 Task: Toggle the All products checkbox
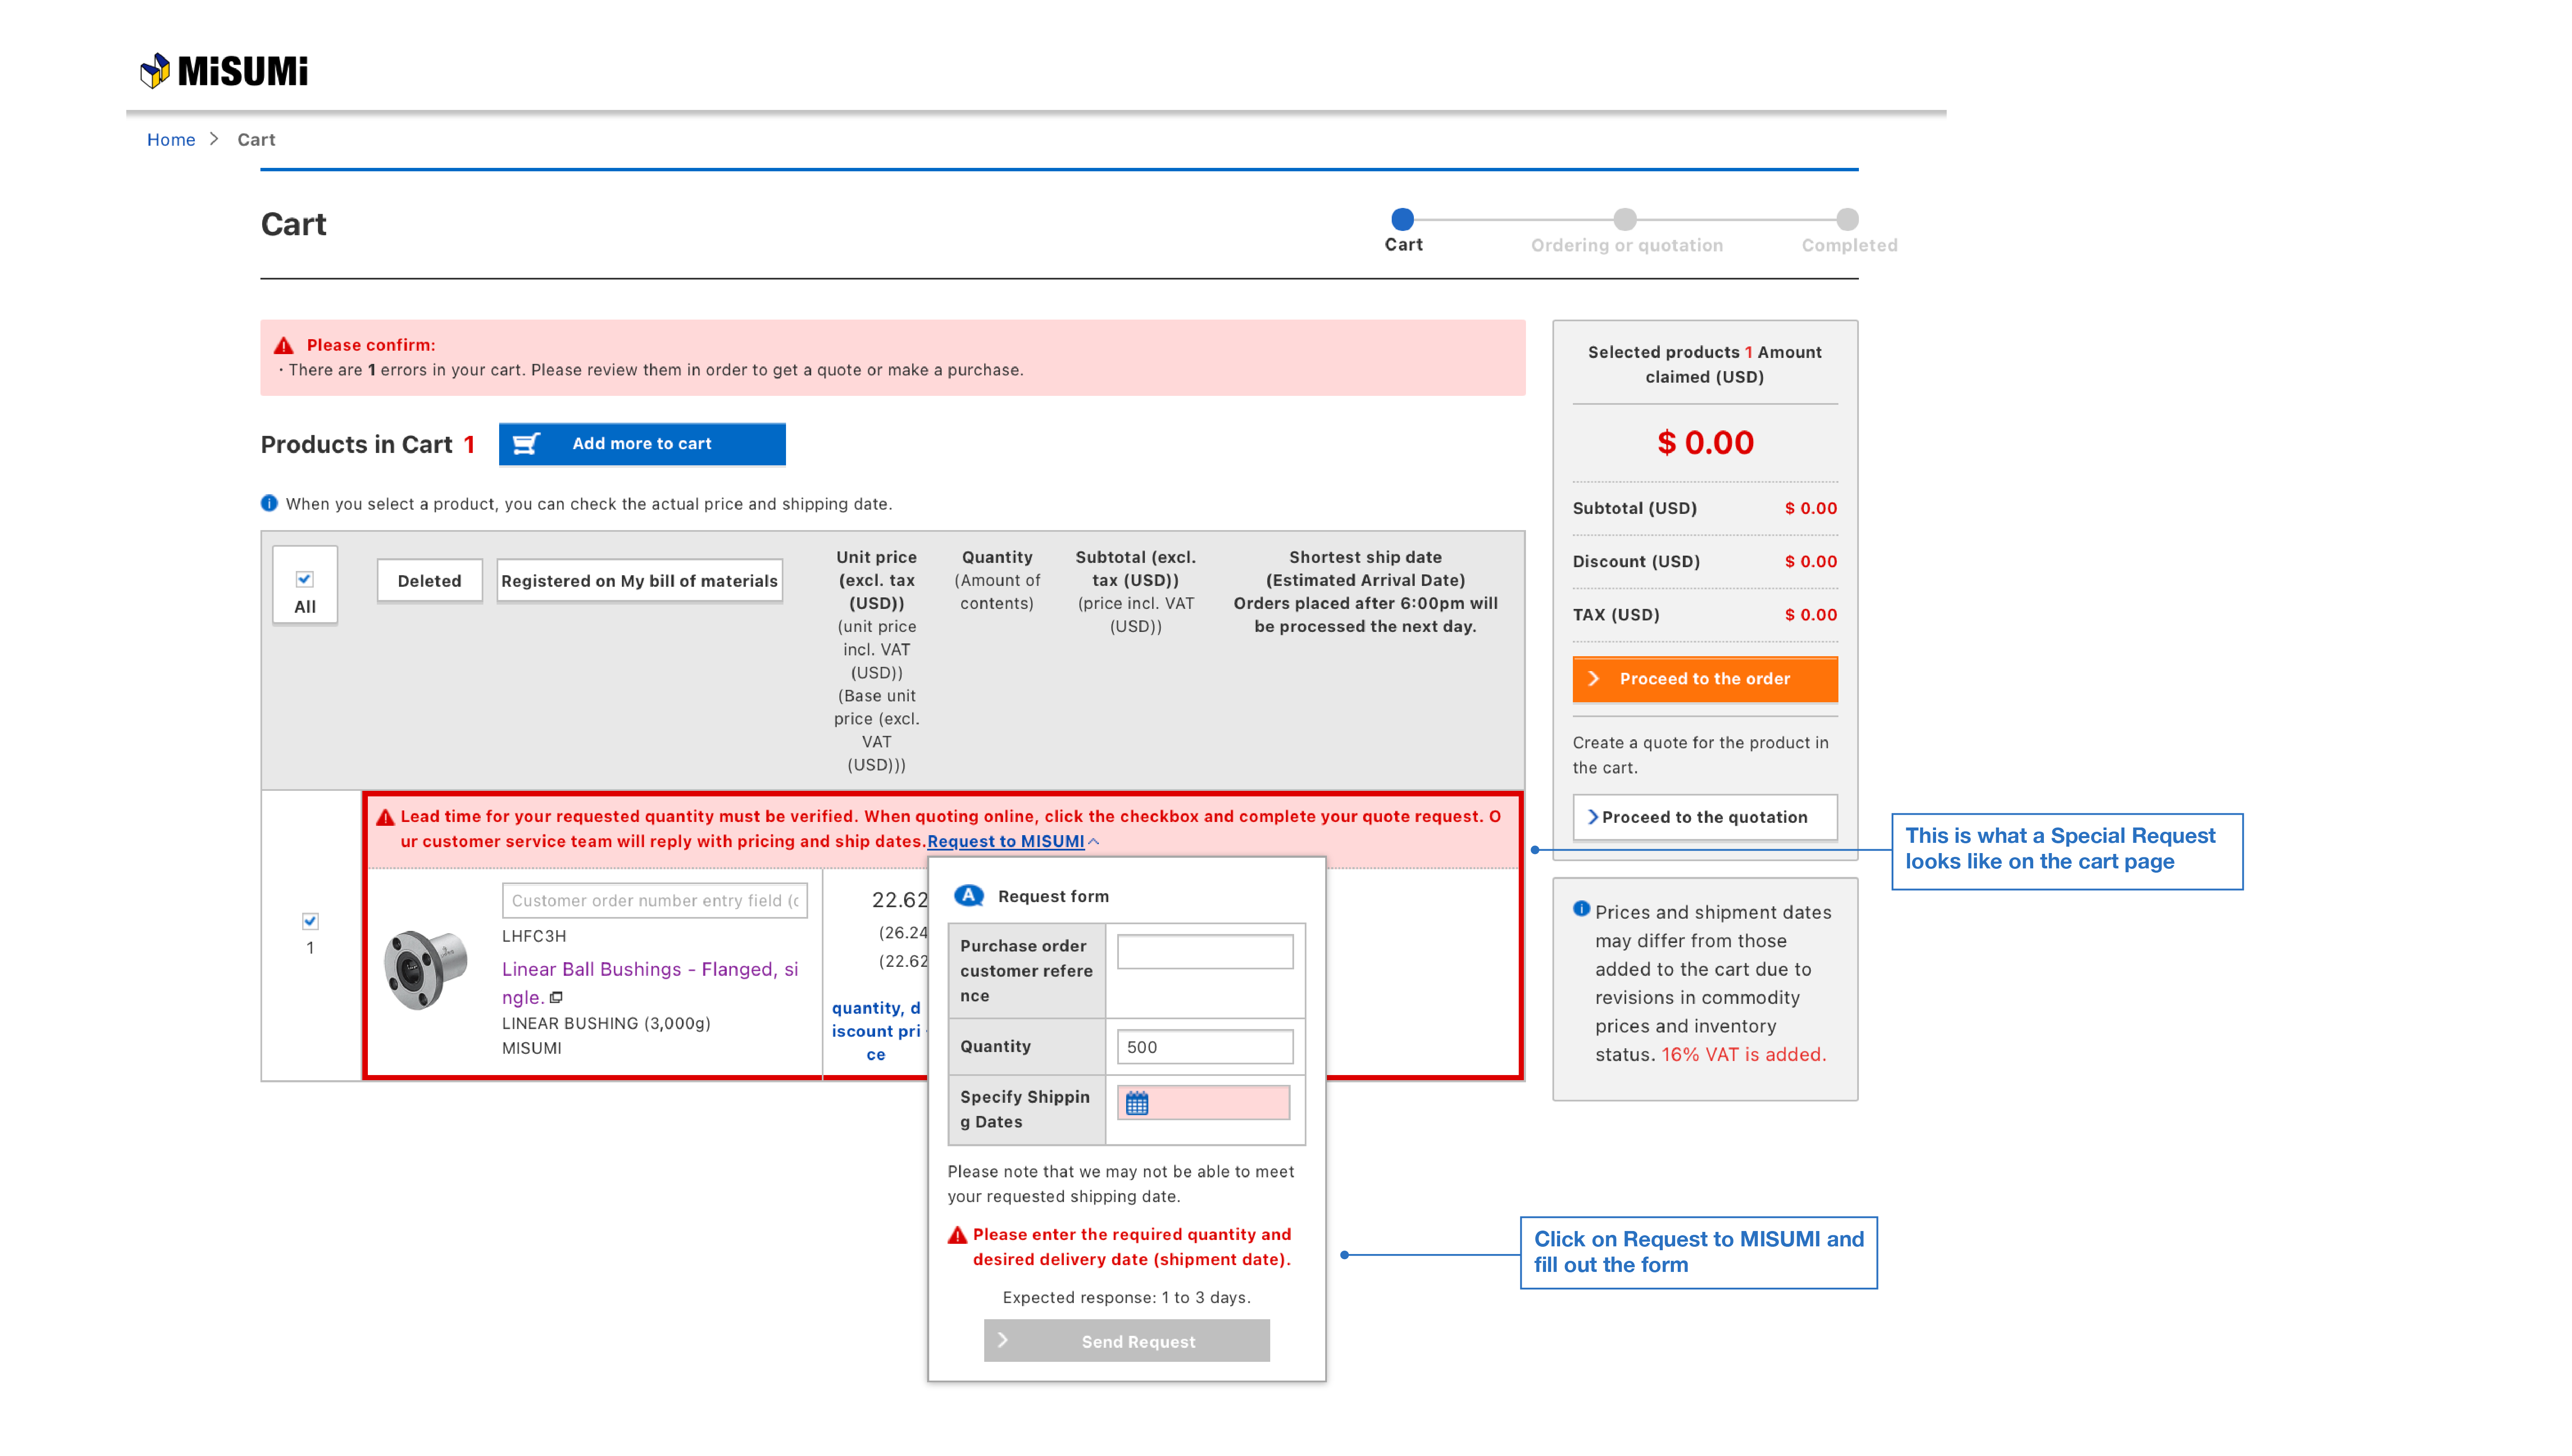pos(305,579)
